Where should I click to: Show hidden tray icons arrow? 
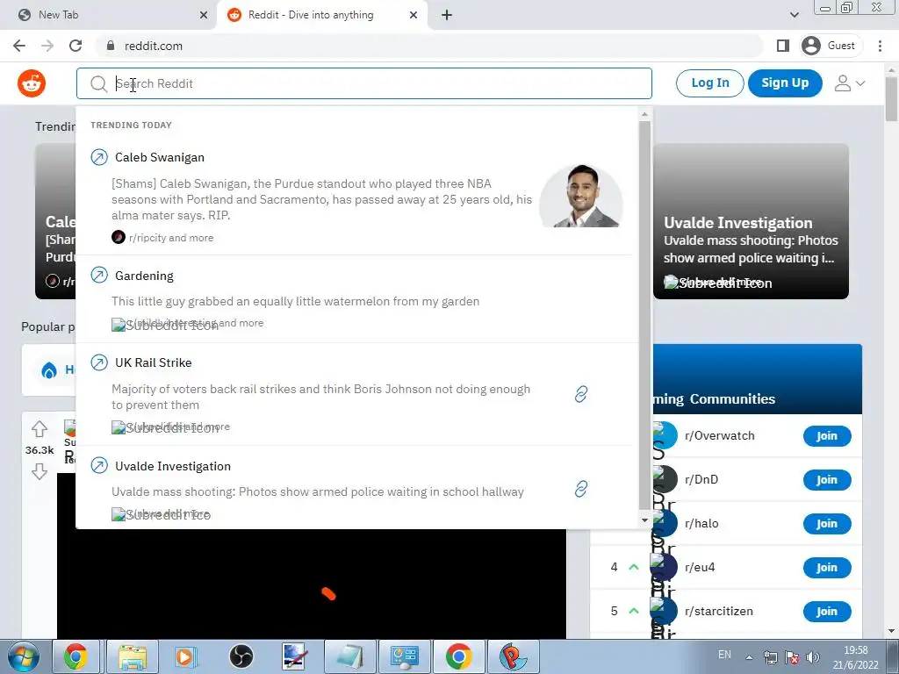pos(749,657)
